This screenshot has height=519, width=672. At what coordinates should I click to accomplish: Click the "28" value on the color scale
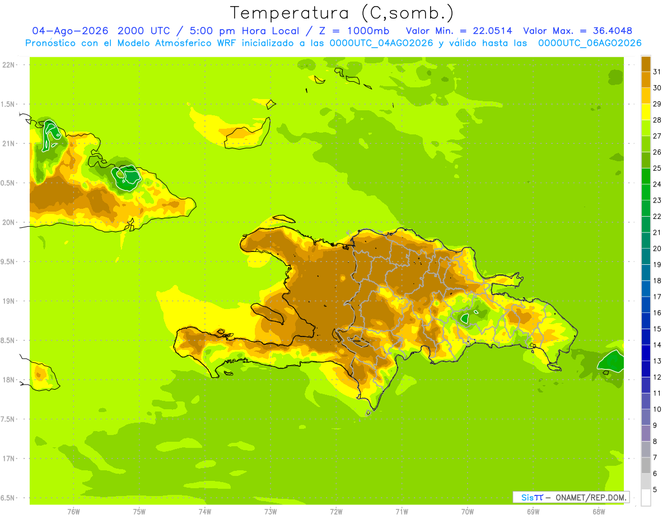pos(657,120)
